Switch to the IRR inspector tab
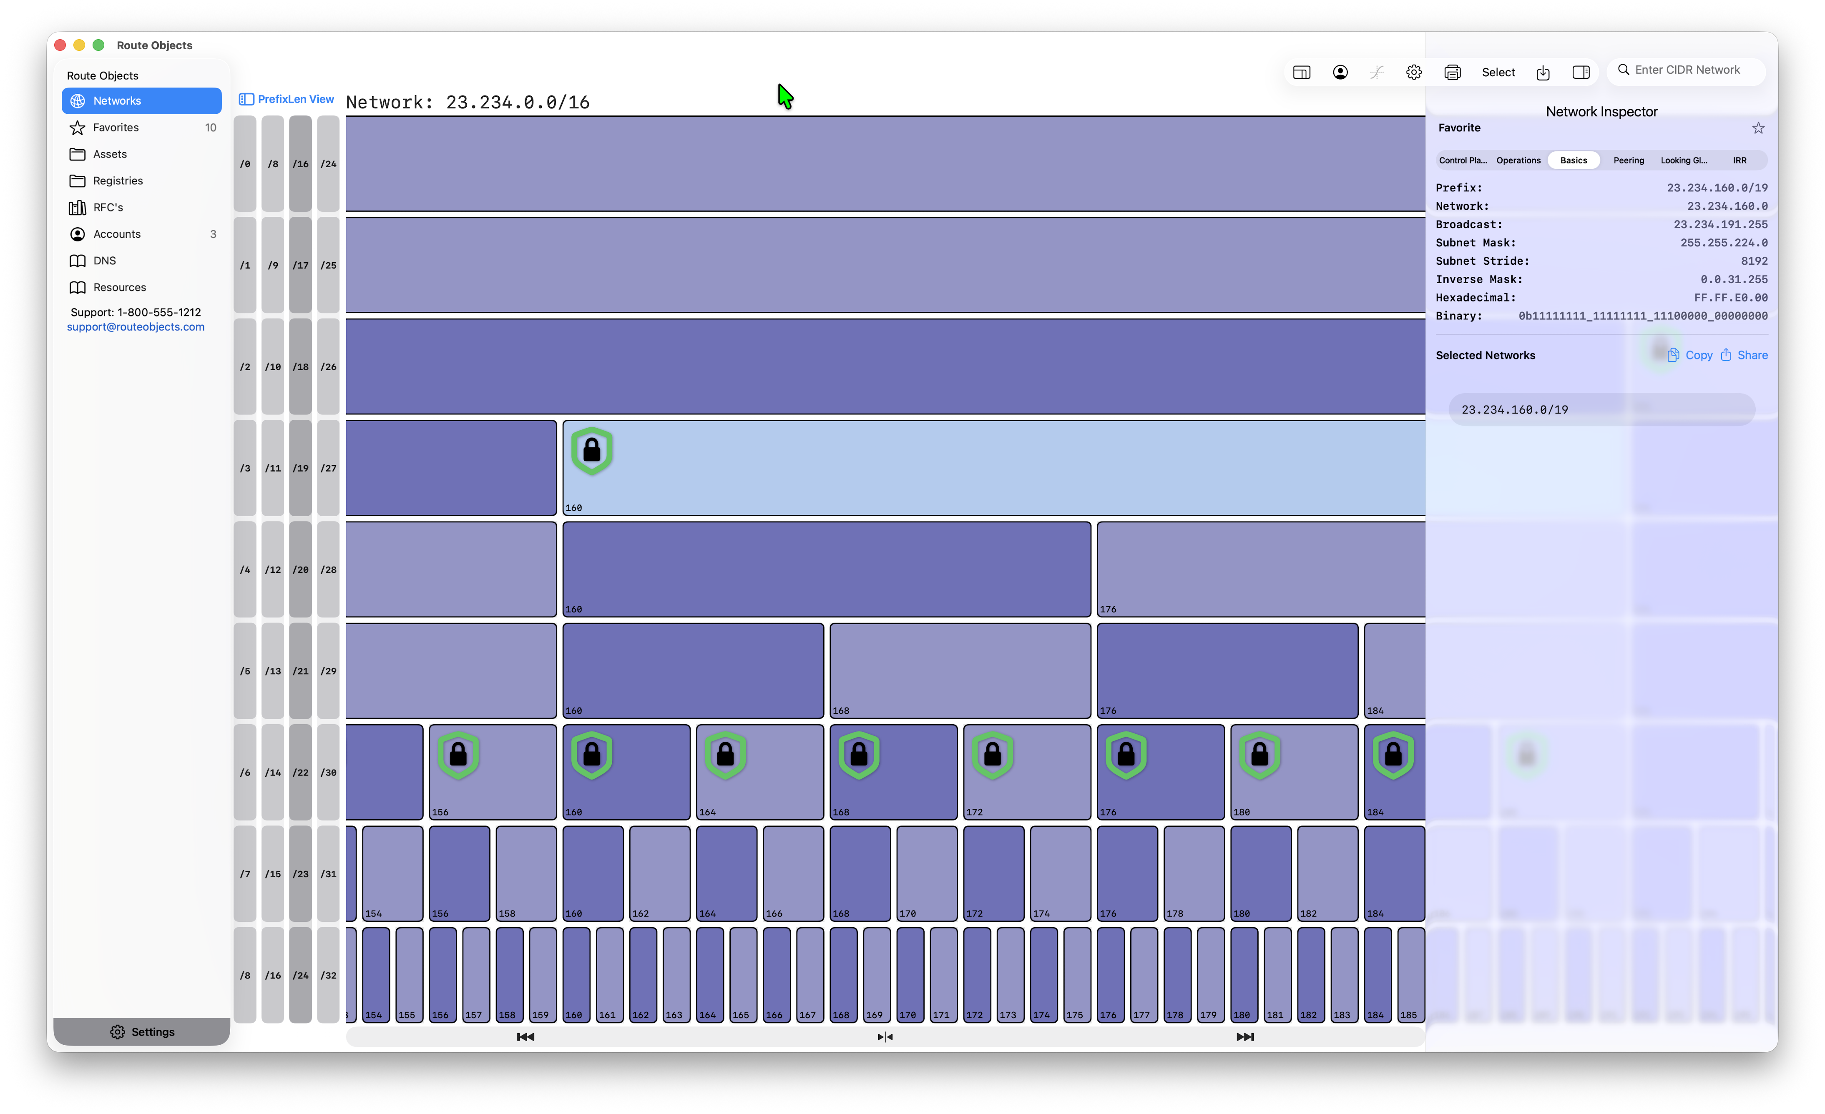 point(1739,160)
